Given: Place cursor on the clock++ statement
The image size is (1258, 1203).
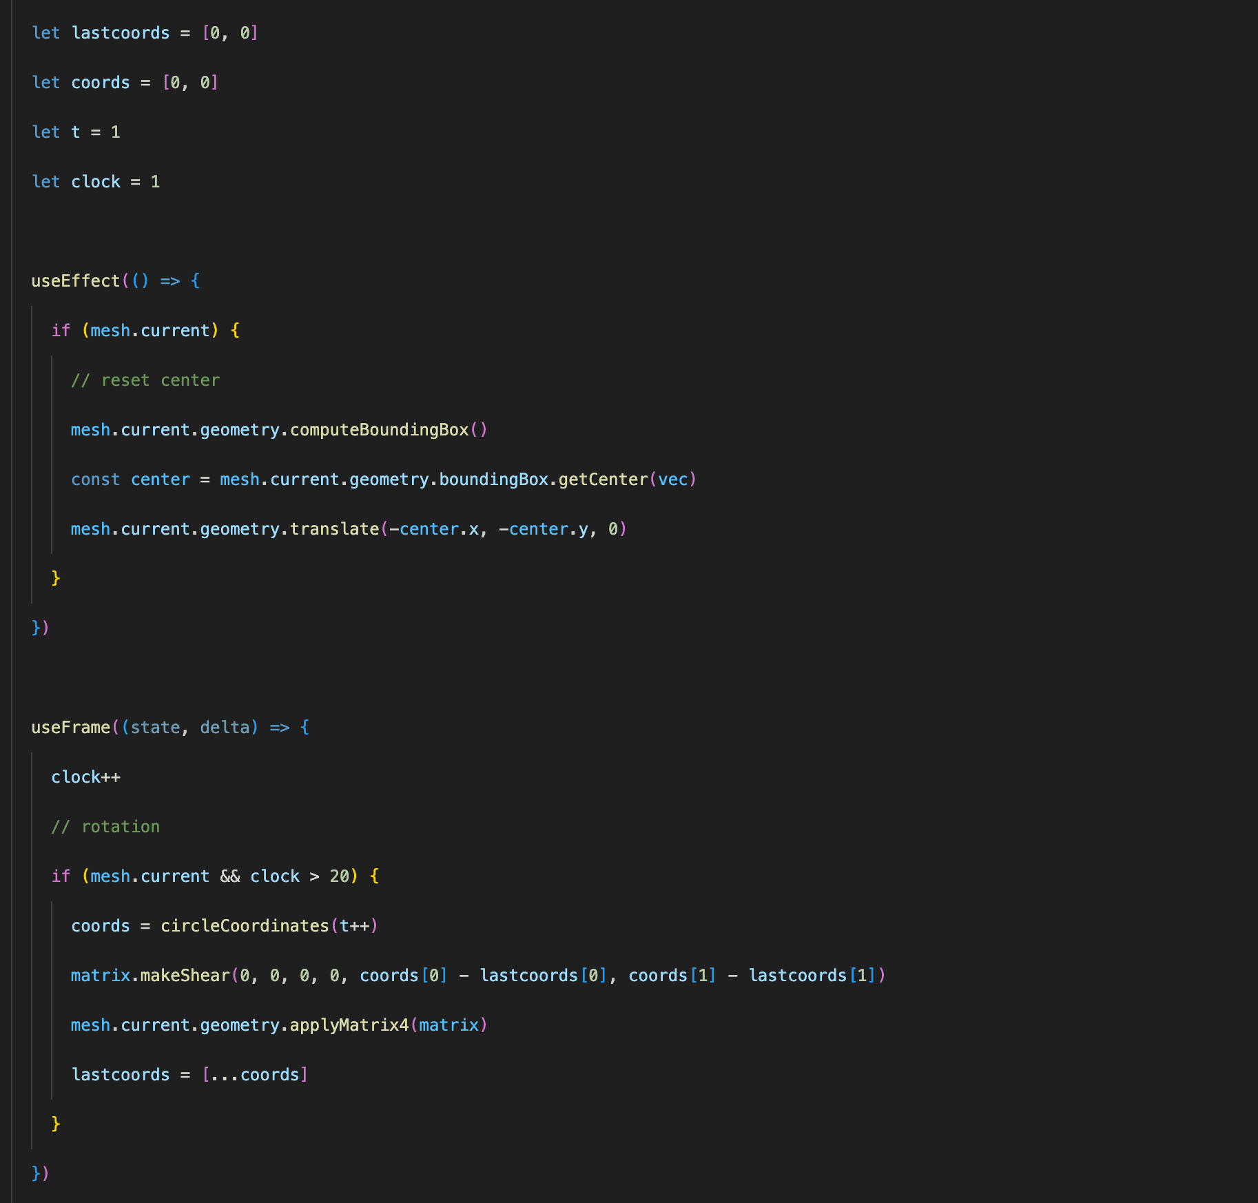Looking at the screenshot, I should [x=85, y=777].
